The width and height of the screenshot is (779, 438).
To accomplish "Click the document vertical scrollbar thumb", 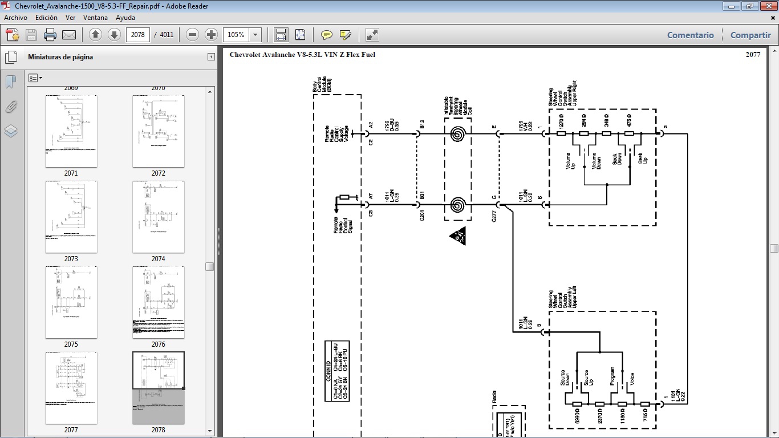I will coord(774,248).
